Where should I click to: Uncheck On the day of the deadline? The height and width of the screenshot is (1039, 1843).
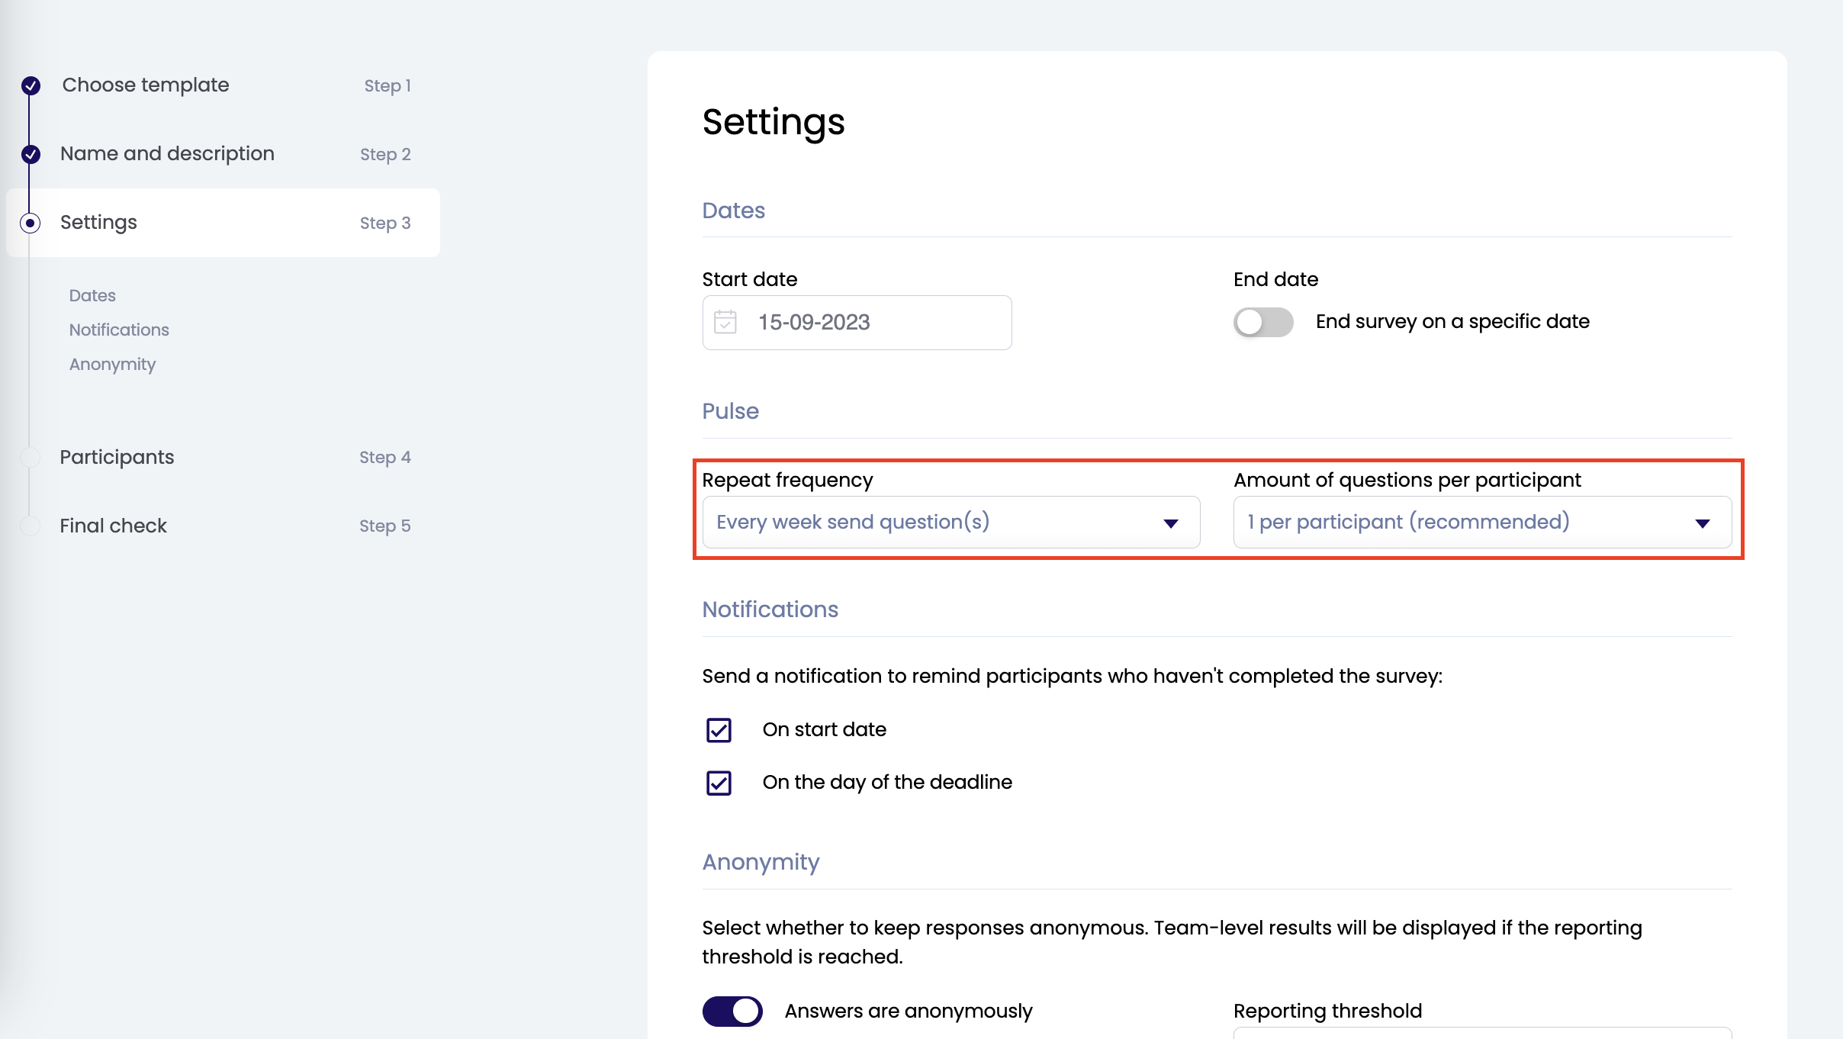[719, 783]
